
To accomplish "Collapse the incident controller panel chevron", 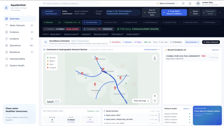I will click(220, 12).
